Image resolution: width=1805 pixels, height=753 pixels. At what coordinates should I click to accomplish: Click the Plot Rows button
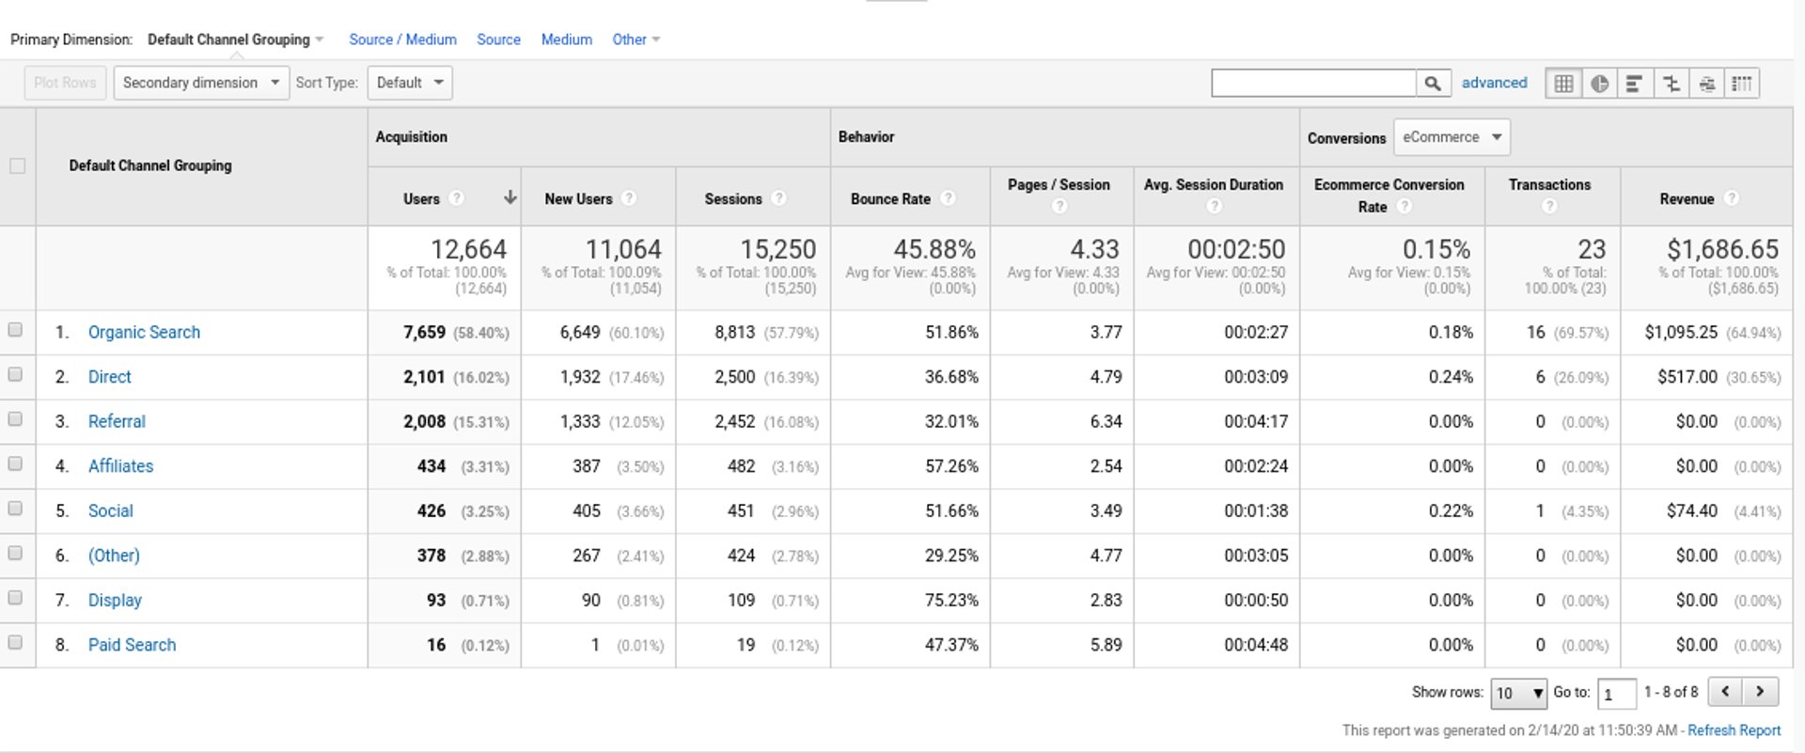click(65, 83)
